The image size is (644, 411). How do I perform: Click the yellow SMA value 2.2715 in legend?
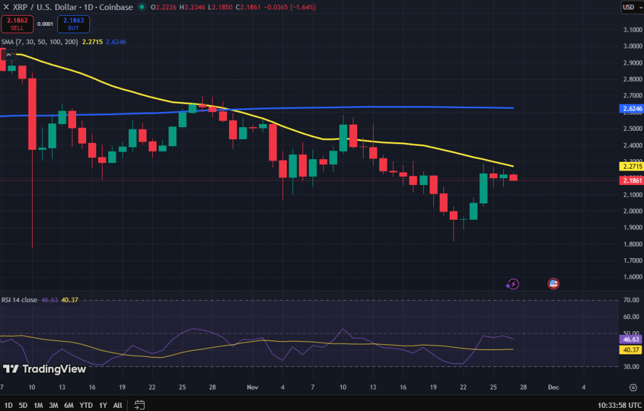(x=92, y=42)
